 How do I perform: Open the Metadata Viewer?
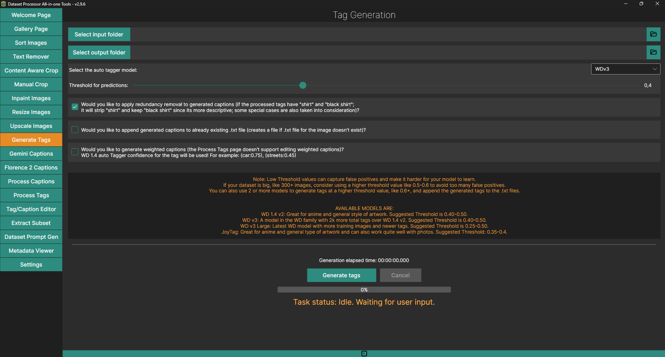31,251
